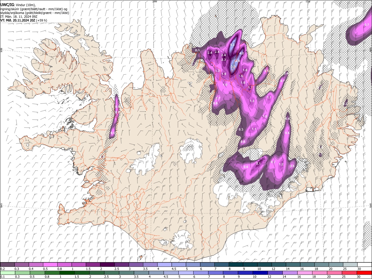This screenshot has width=372, height=279.
Task: Click the 2.1 precipitation value on the map
Action: coord(258,163)
